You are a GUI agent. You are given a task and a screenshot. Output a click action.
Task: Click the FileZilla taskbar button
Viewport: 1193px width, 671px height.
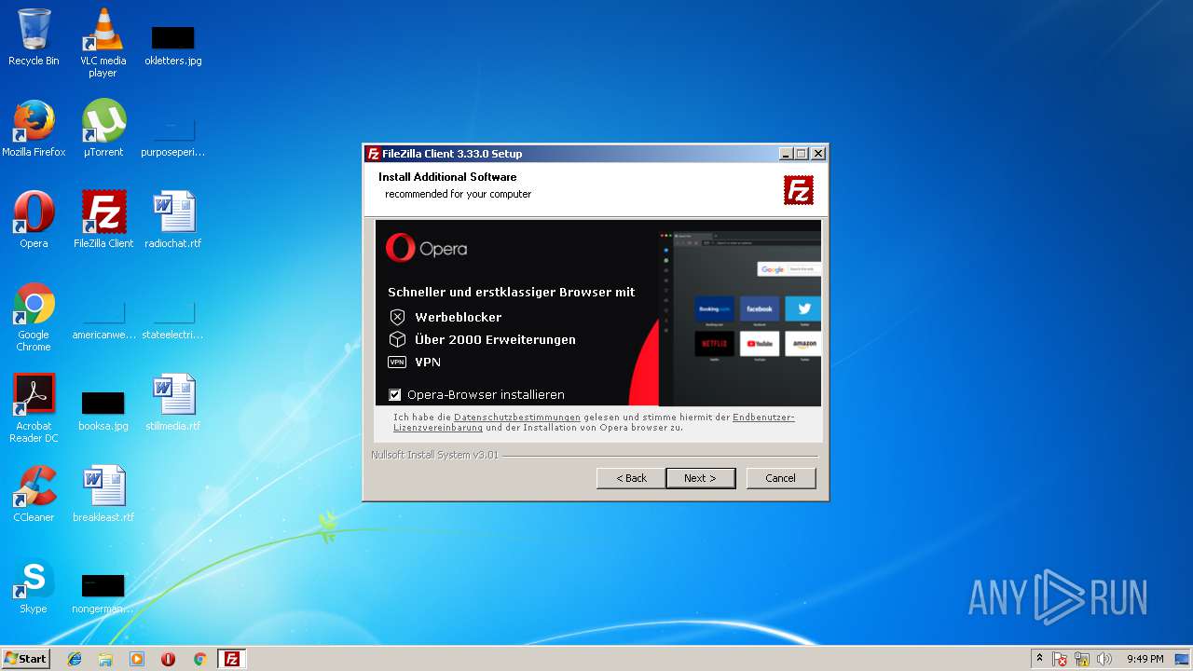(x=232, y=659)
